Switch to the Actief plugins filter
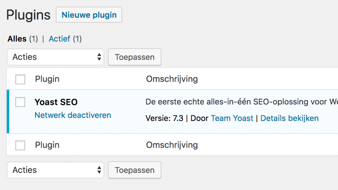The height and width of the screenshot is (190, 338). (x=59, y=39)
